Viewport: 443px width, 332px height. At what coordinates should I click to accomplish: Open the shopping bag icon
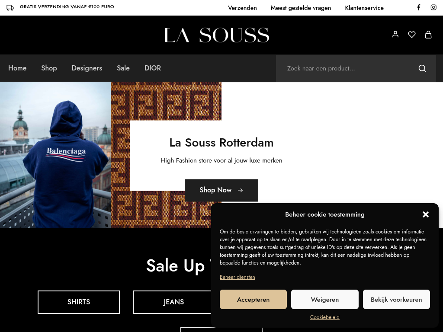428,35
